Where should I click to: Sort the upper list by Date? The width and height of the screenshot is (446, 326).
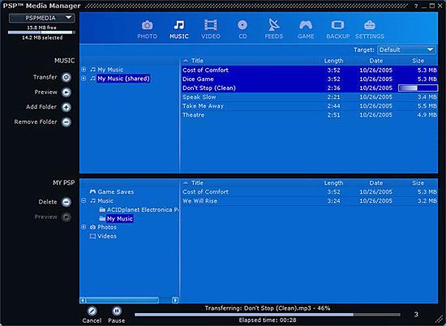pyautogui.click(x=376, y=61)
